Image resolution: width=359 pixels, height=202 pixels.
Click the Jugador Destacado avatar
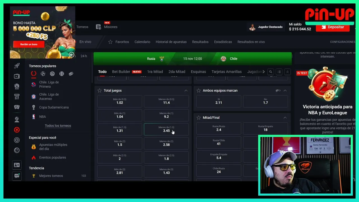click(x=253, y=27)
